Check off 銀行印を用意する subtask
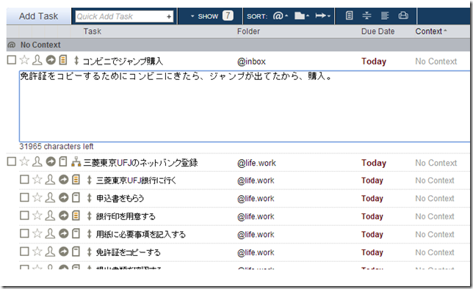This screenshot has height=289, width=473. click(24, 216)
